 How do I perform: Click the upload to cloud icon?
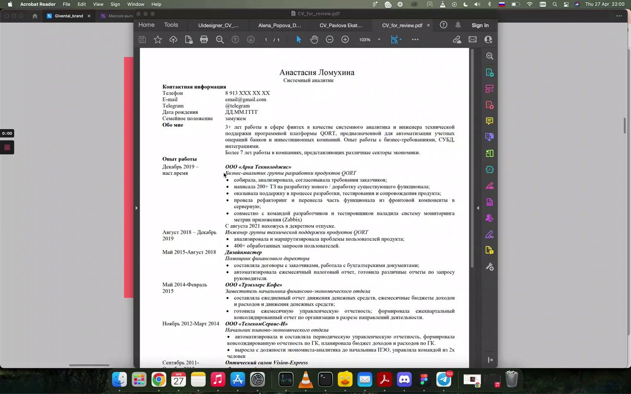click(x=173, y=39)
